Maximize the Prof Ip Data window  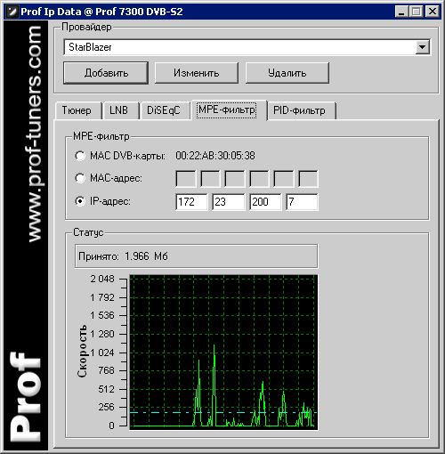(x=417, y=12)
